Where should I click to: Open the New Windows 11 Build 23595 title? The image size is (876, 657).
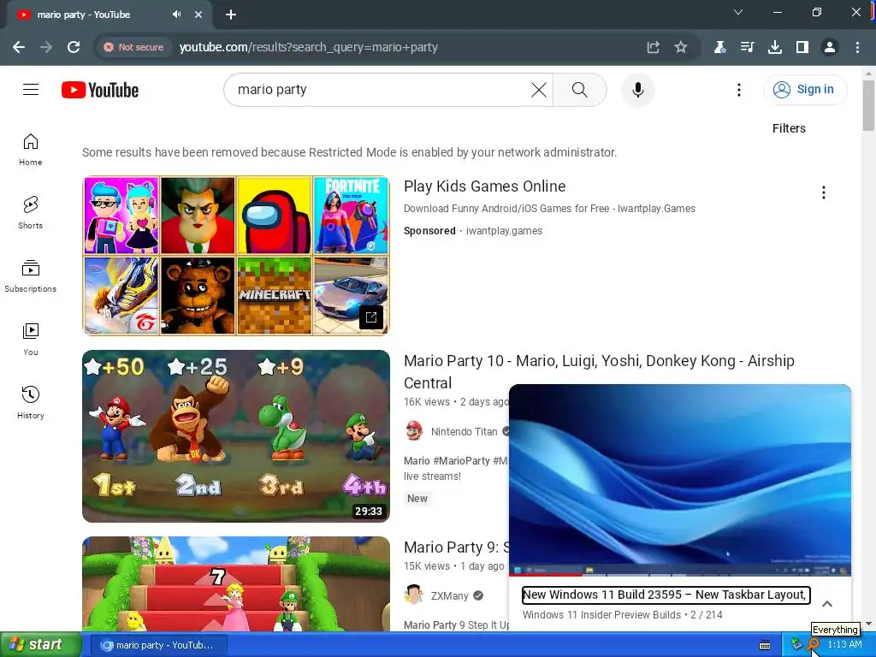pyautogui.click(x=665, y=595)
